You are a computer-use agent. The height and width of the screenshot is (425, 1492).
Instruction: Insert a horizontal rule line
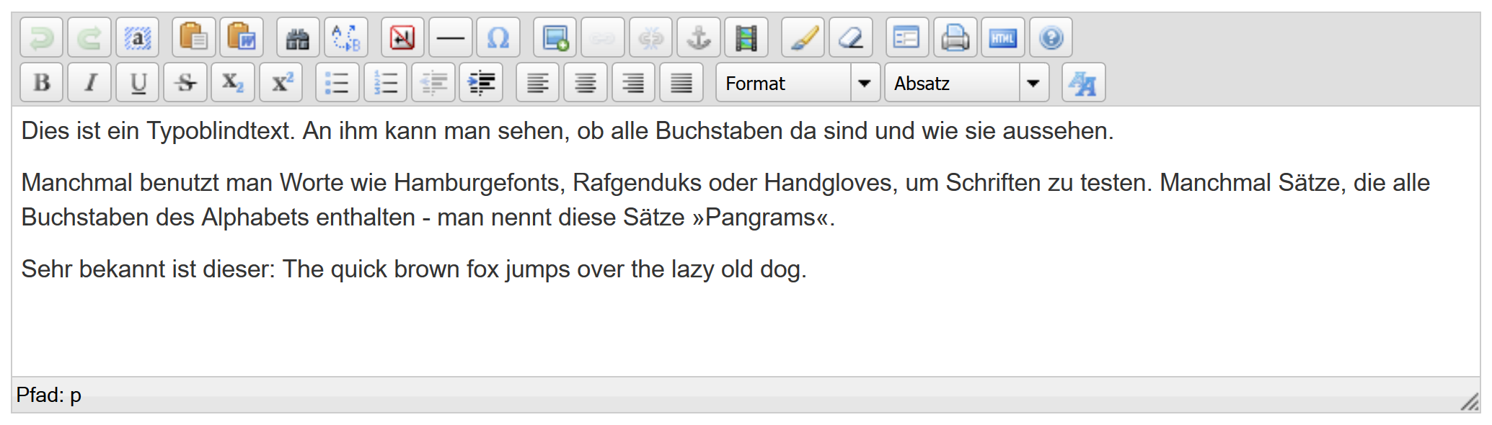pos(451,37)
